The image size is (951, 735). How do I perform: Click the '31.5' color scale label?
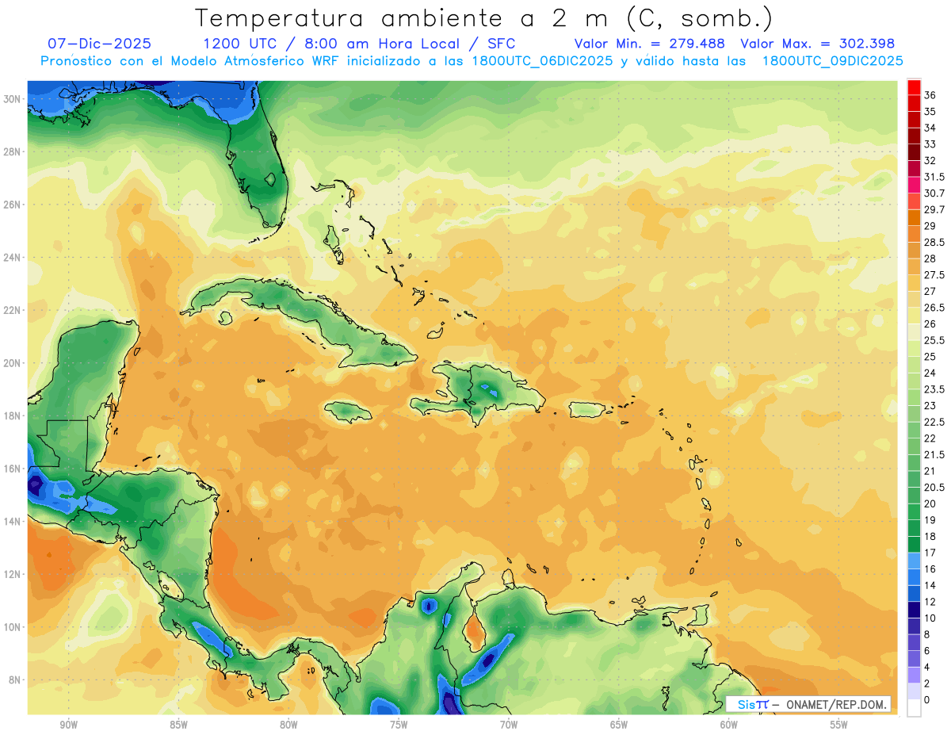click(x=934, y=177)
